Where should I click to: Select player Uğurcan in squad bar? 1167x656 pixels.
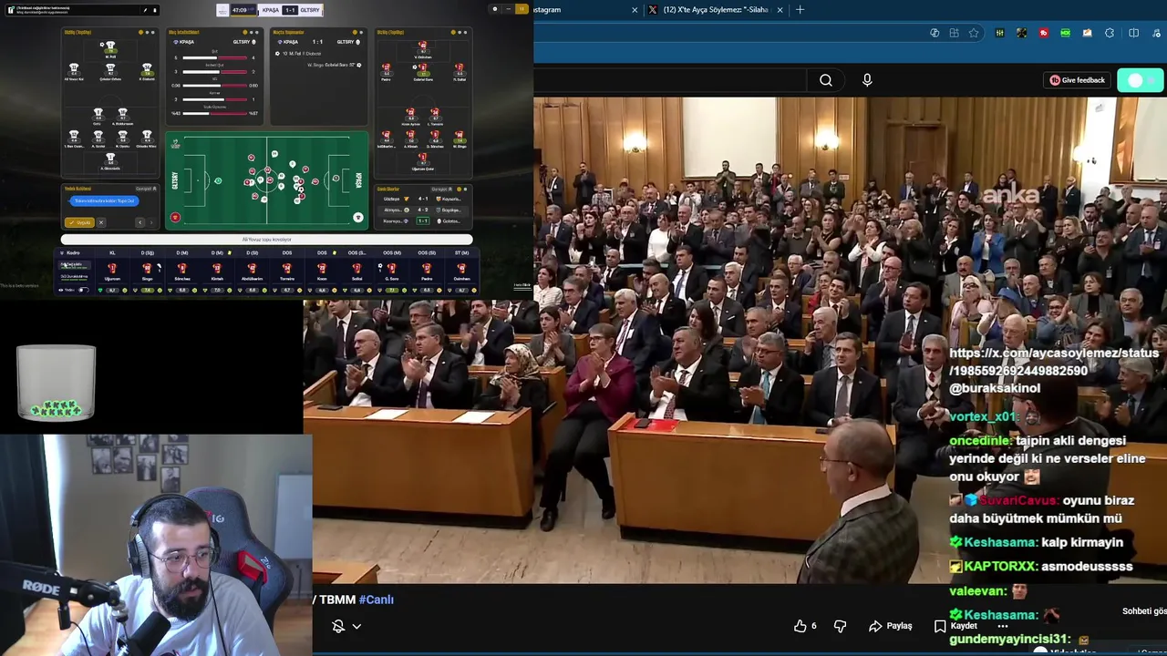pyautogui.click(x=112, y=272)
